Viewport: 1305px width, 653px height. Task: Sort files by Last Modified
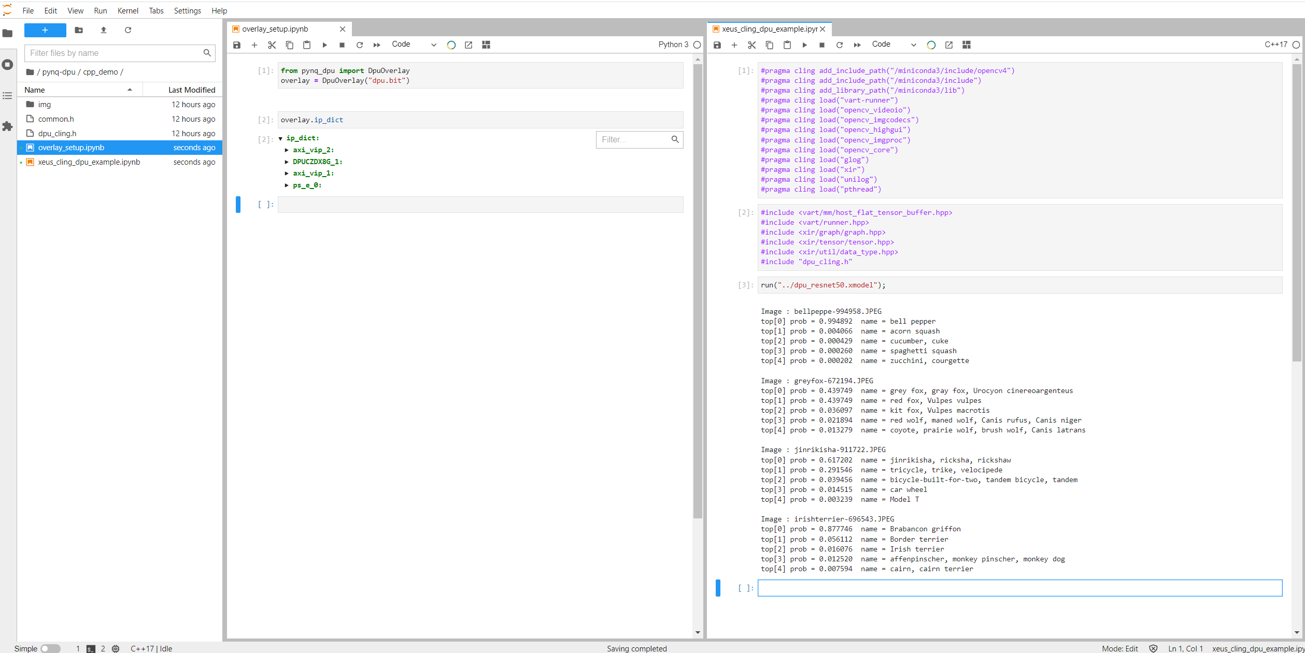point(183,90)
